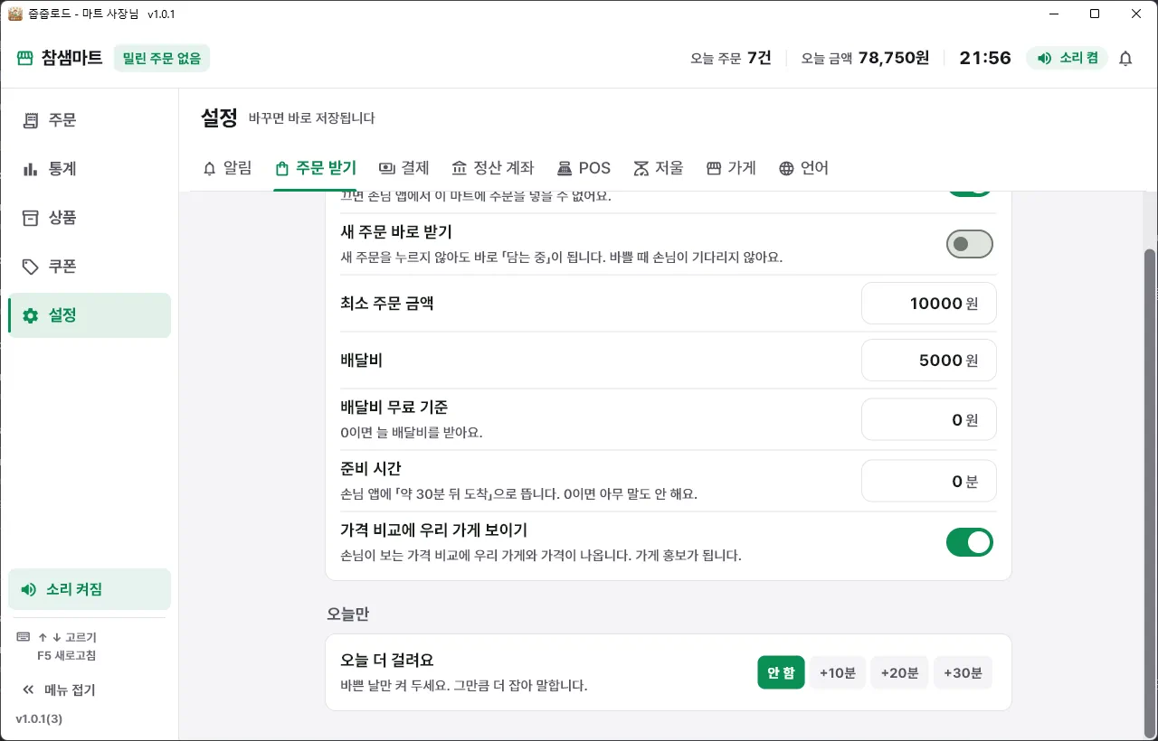Screen dimensions: 1158x741
Task: Click the 밀린 주문 없음 status badge
Action: pos(162,59)
